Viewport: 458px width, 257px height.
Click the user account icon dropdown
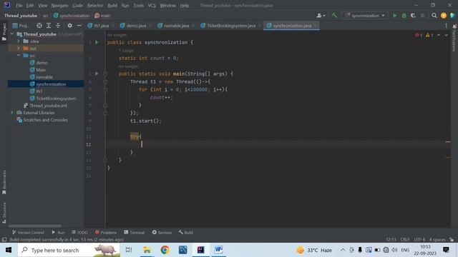coord(321,16)
